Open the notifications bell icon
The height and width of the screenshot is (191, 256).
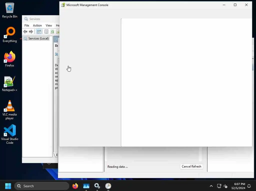(249, 186)
